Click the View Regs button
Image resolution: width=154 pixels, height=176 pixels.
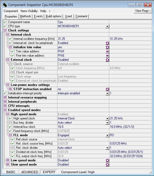coord(143,11)
